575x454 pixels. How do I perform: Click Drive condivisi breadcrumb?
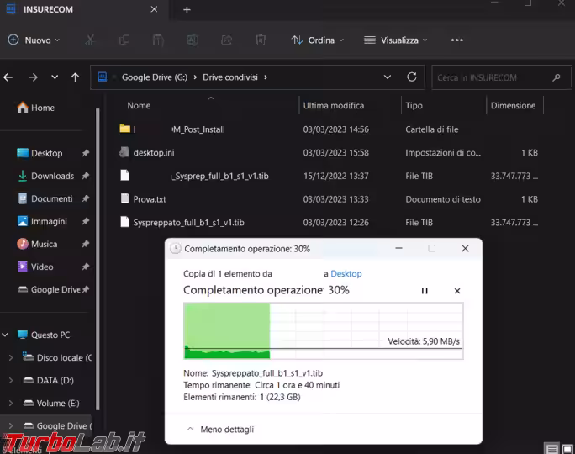(x=230, y=77)
